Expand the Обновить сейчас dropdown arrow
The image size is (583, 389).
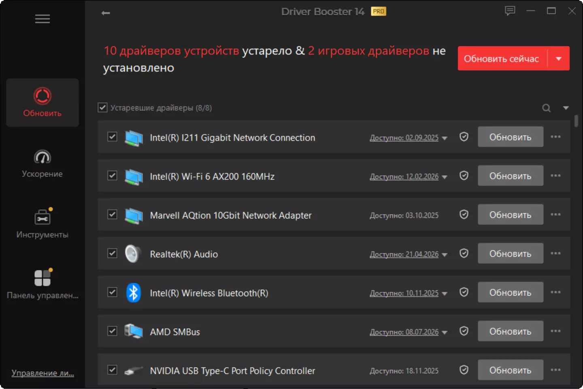[559, 59]
